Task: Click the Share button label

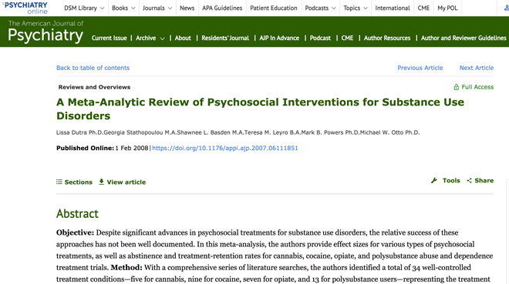Action: coord(484,181)
